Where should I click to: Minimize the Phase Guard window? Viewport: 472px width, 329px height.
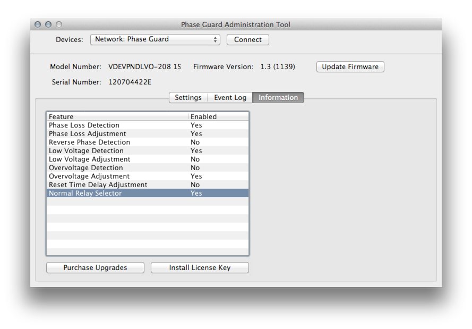(48, 24)
